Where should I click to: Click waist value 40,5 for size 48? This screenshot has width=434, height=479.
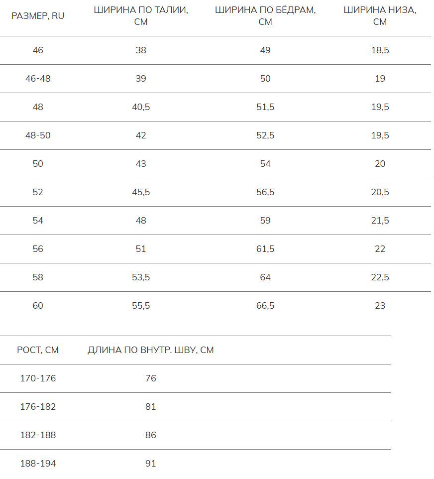click(141, 107)
